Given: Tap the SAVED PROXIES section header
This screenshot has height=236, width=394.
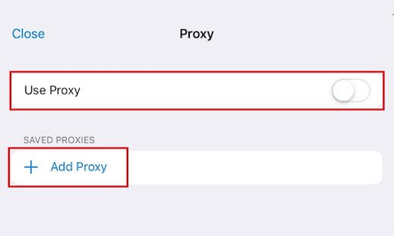Looking at the screenshot, I should click(x=58, y=140).
